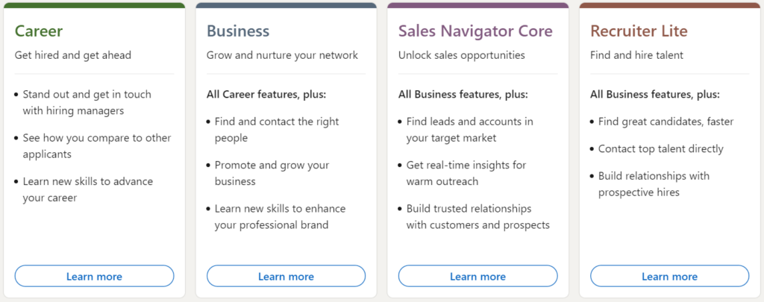Screen dimensions: 764x302
Task: Click 'Unlock sales opportunities' subtitle
Action: pyautogui.click(x=461, y=54)
